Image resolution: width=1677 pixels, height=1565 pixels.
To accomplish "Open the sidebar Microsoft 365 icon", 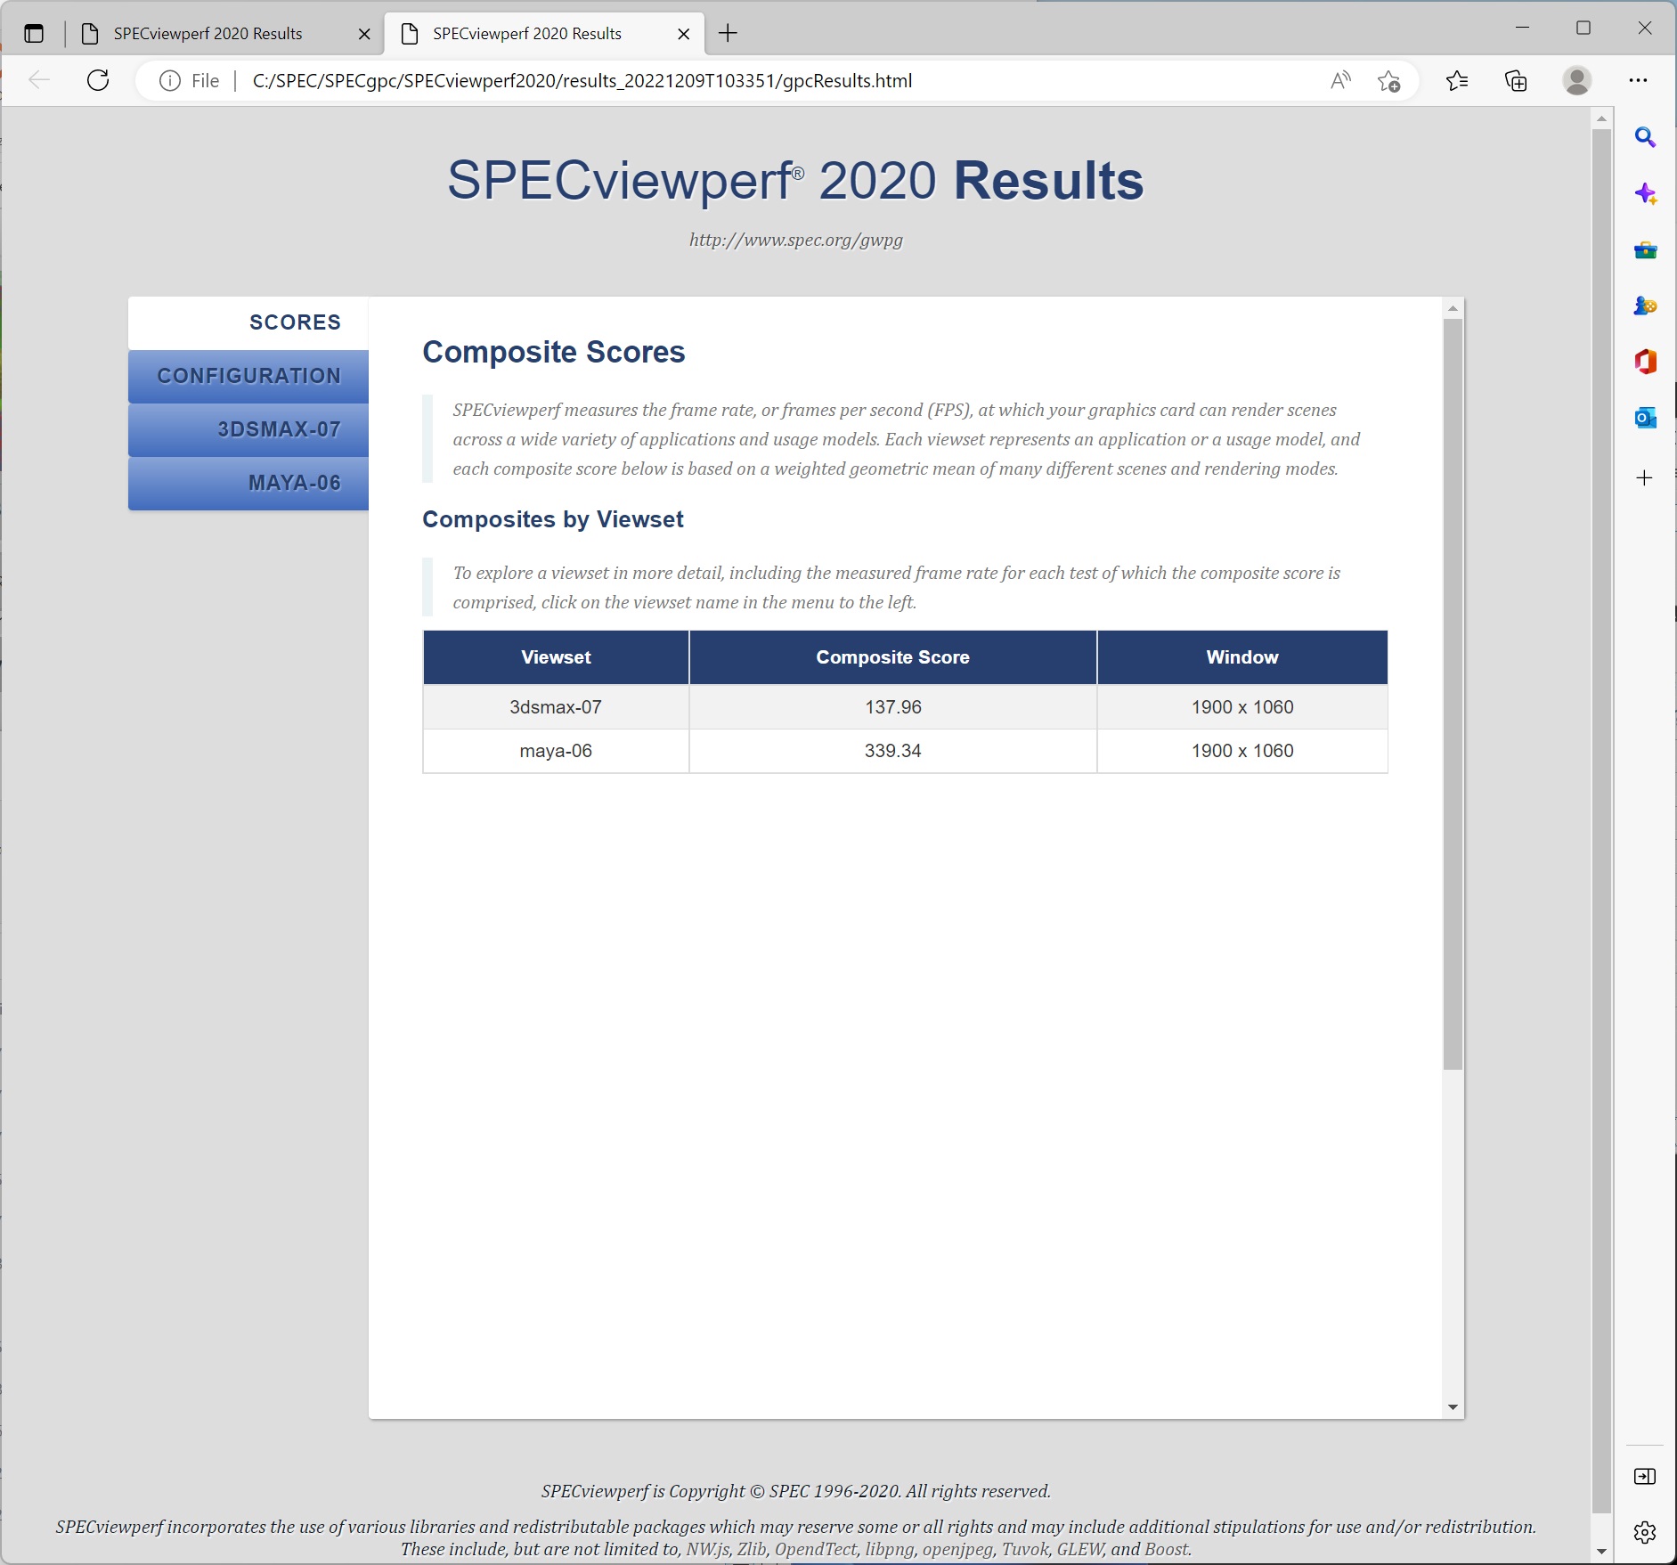I will (x=1645, y=362).
